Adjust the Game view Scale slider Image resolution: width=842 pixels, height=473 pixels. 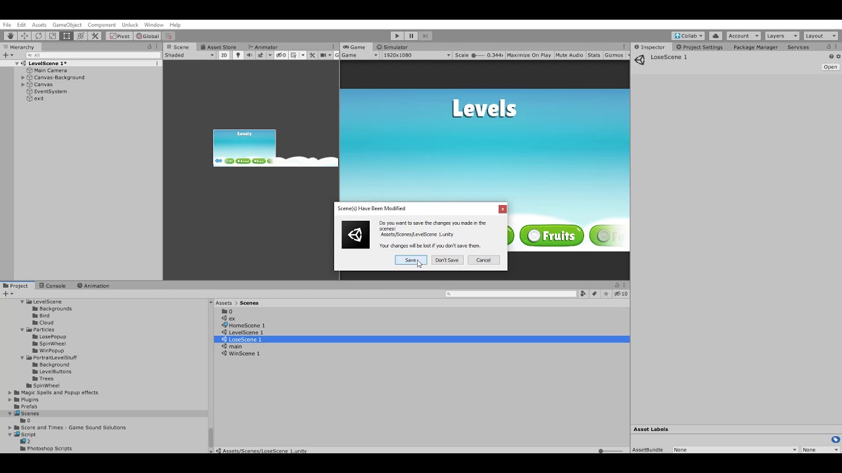(x=478, y=55)
